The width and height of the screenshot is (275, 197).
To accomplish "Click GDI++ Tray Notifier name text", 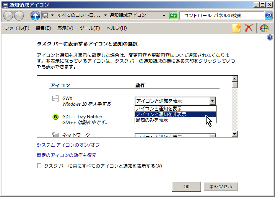I will pyautogui.click(x=82, y=117).
